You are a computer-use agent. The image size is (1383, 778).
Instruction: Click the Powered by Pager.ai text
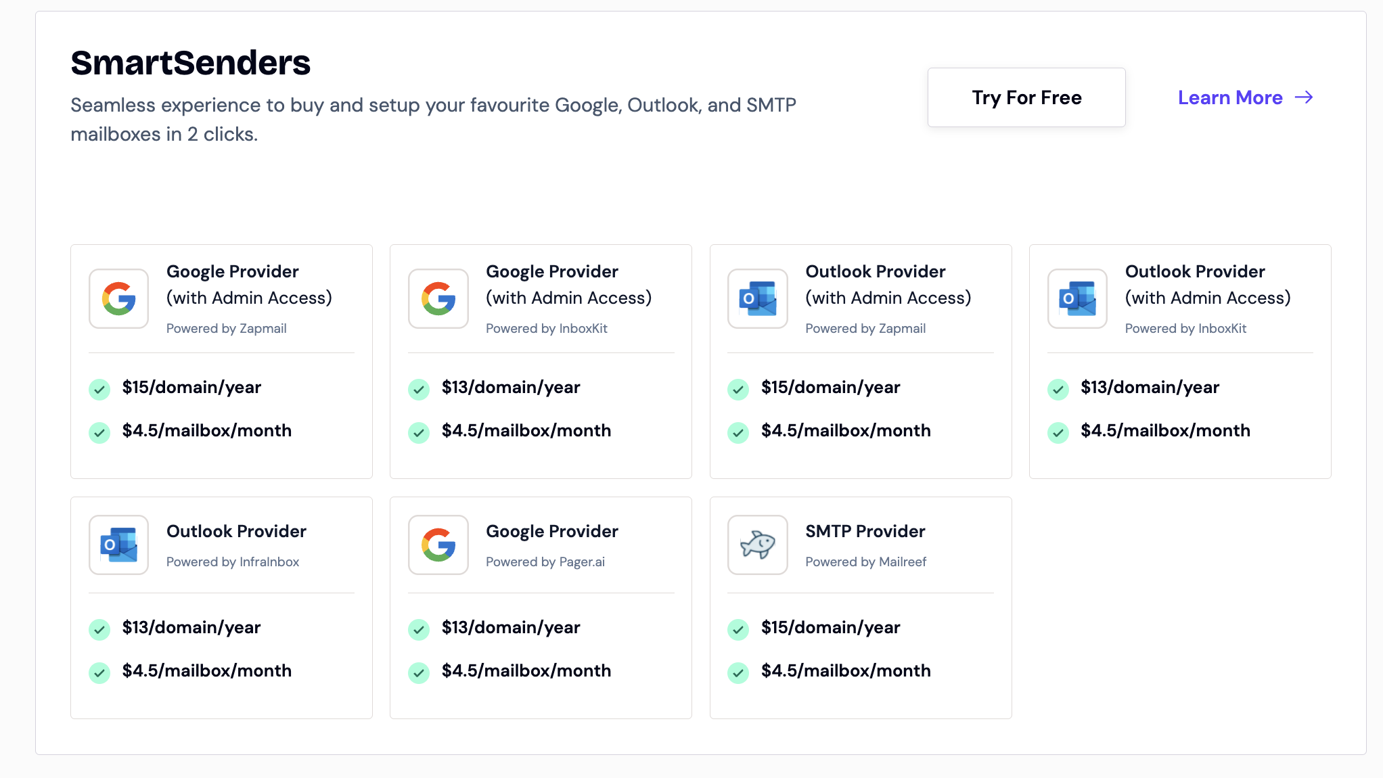click(545, 562)
